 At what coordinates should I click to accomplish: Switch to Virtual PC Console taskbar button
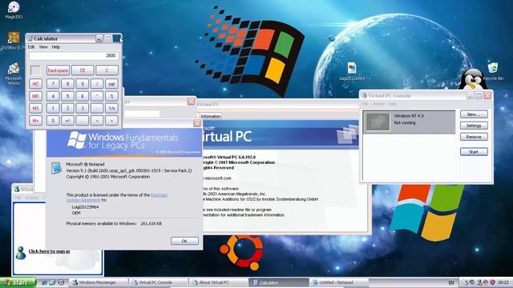point(159,282)
